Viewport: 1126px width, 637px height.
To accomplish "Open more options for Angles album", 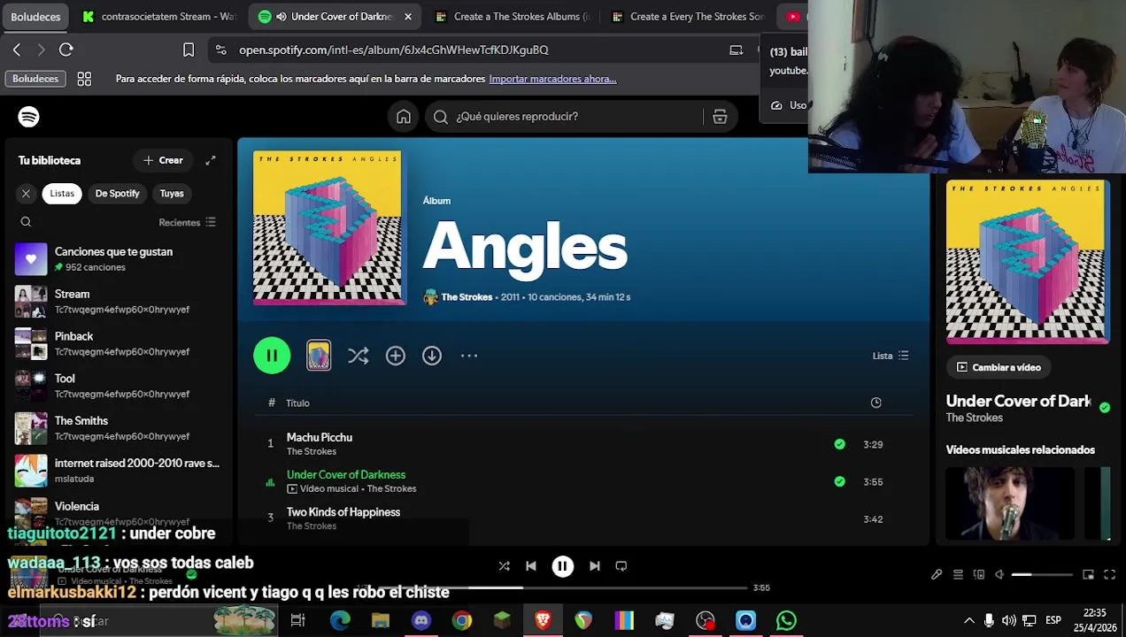I will pos(469,356).
